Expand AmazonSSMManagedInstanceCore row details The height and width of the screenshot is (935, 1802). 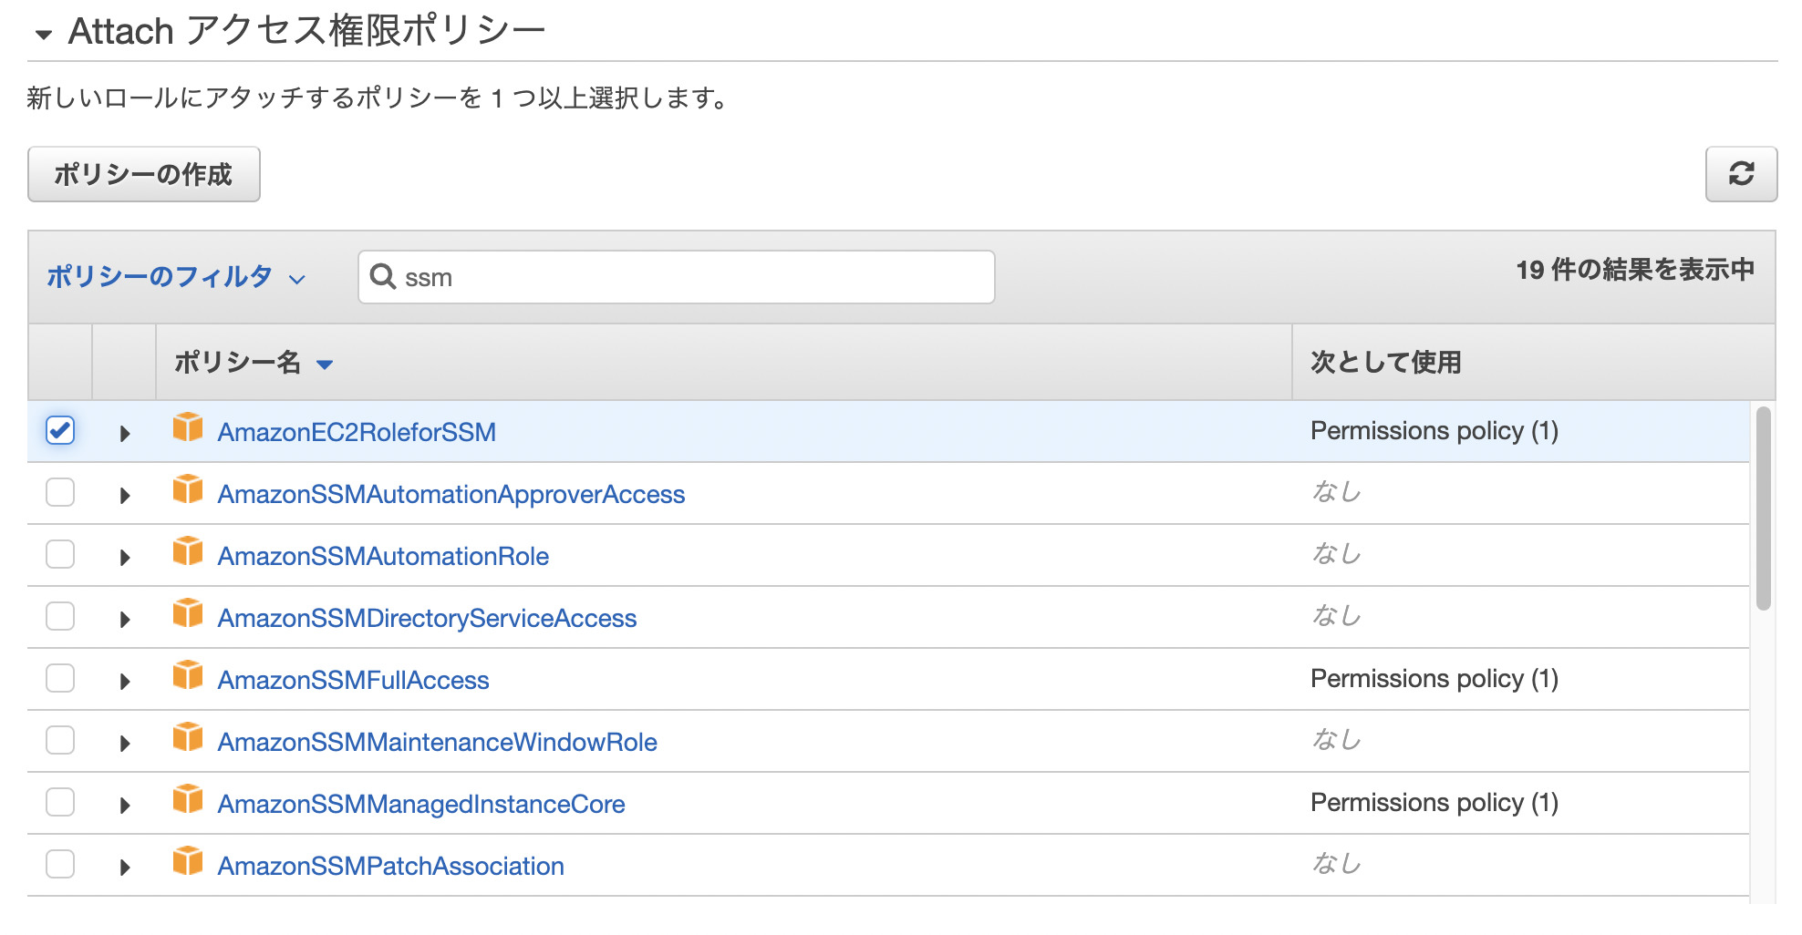[125, 806]
